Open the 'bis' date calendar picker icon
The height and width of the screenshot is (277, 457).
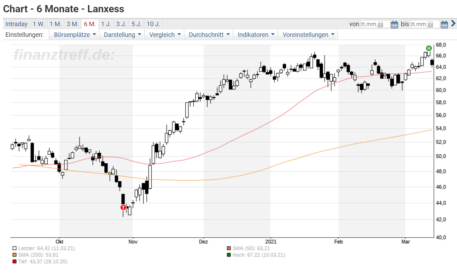[x=444, y=24]
